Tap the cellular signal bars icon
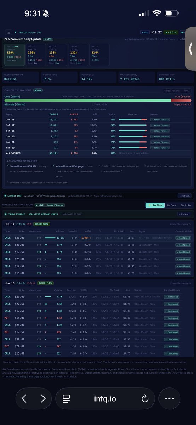This screenshot has height=425, width=196. pyautogui.click(x=144, y=13)
